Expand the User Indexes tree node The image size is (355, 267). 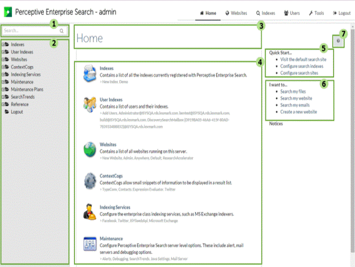3,52
